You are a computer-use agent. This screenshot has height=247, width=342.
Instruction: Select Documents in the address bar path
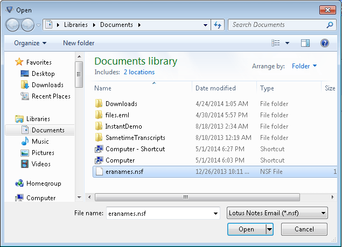point(116,25)
